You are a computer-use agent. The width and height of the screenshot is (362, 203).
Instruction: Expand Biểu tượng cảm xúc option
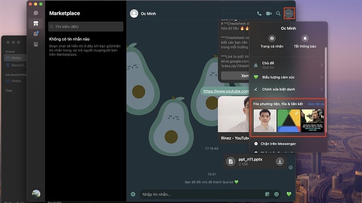[x=288, y=77]
